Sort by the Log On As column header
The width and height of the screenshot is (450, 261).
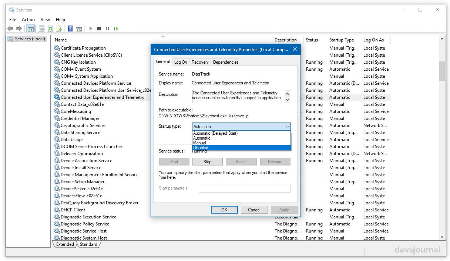pos(376,40)
